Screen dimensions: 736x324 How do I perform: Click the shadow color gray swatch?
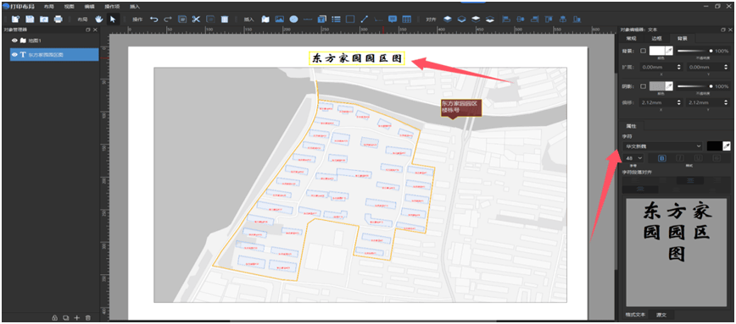tap(656, 86)
